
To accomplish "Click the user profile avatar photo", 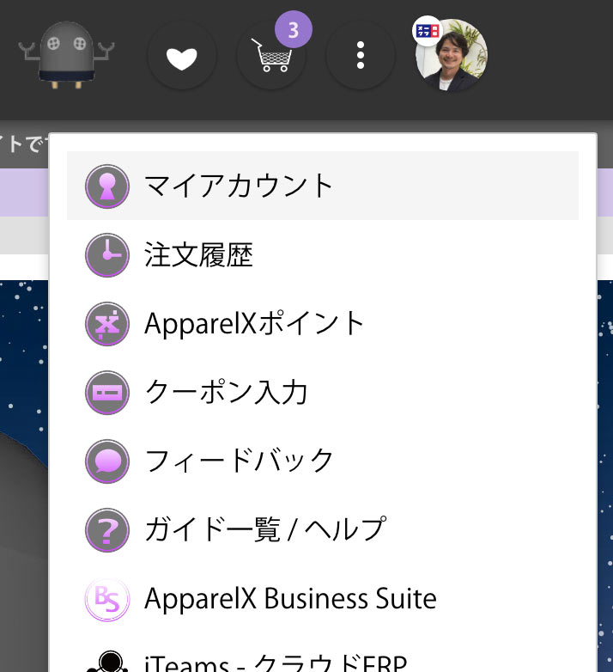I will coord(452,55).
